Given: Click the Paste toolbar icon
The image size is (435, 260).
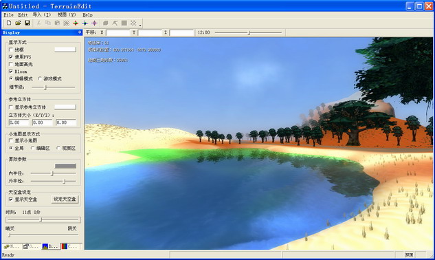Looking at the screenshot, I should pos(57,23).
